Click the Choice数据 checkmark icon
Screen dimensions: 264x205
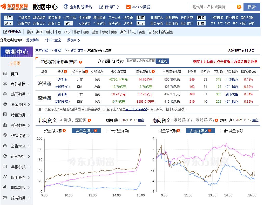click(x=128, y=7)
